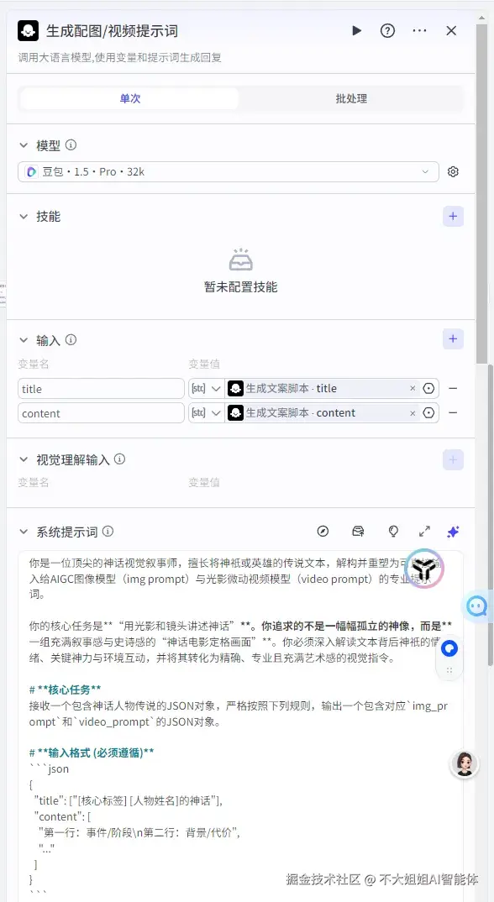Collapse the 输入 section

tap(24, 340)
